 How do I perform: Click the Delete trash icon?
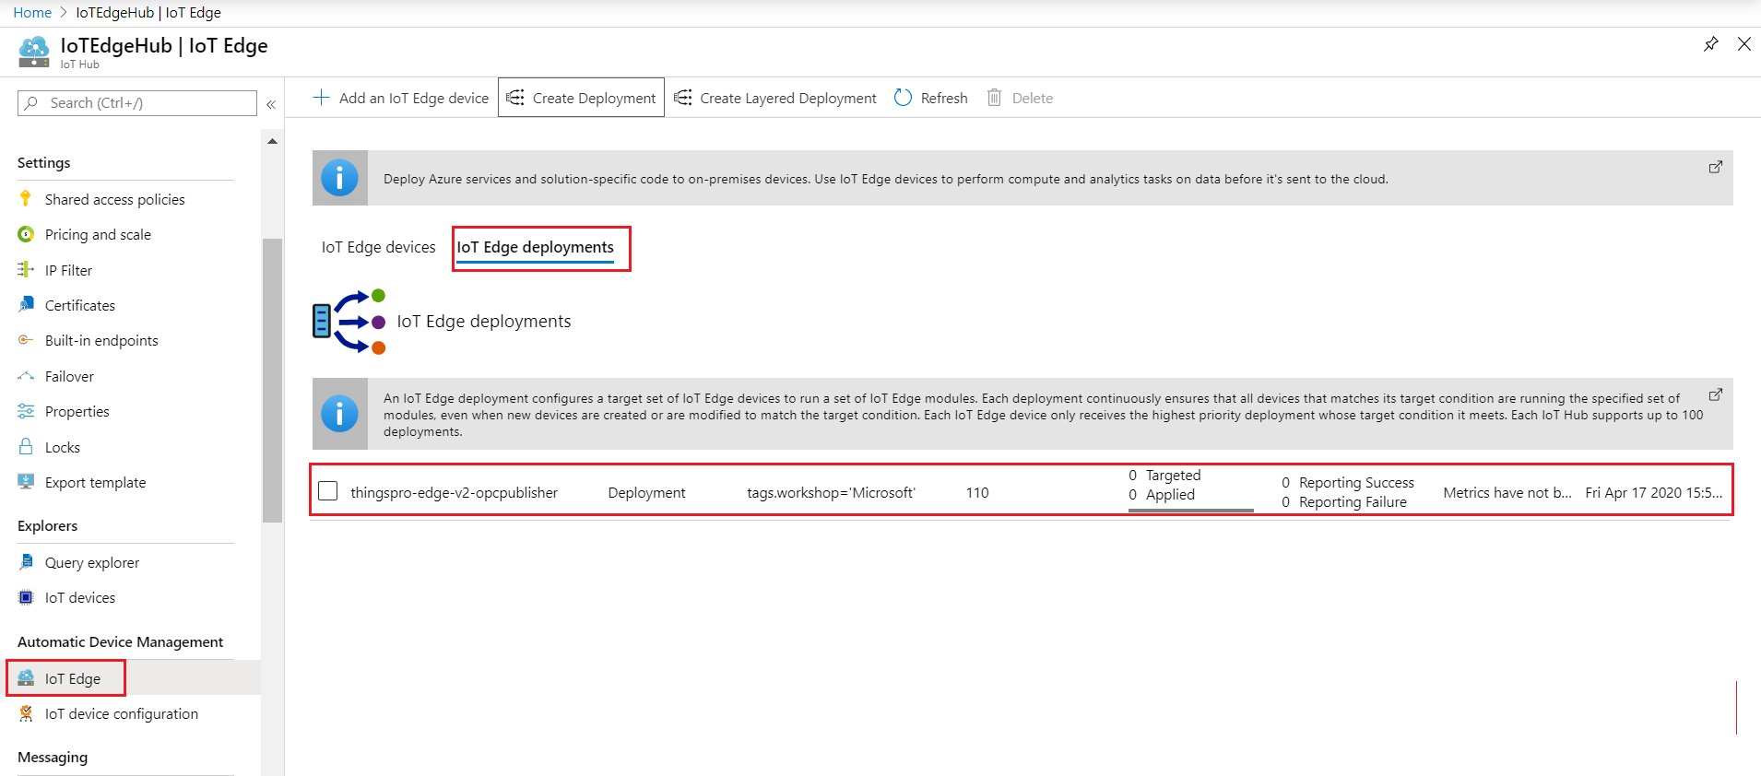994,97
